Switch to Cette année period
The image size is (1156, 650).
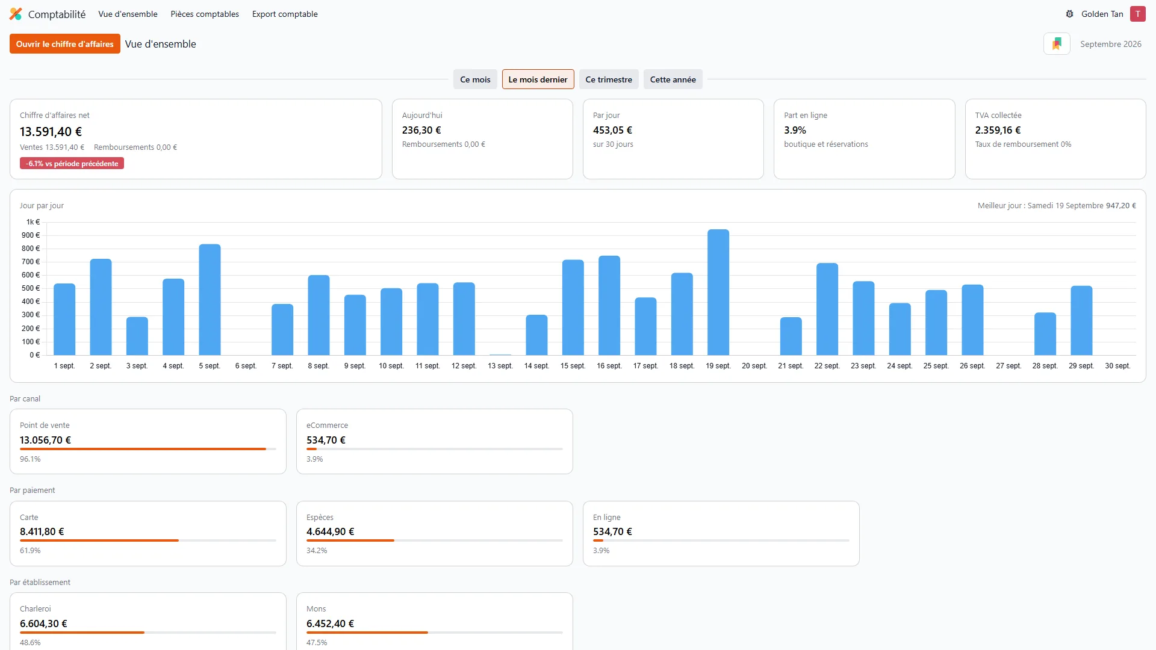[673, 79]
